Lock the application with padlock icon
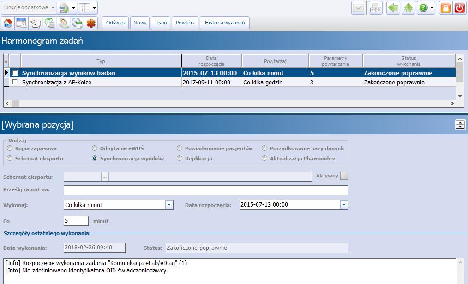 click(x=445, y=8)
